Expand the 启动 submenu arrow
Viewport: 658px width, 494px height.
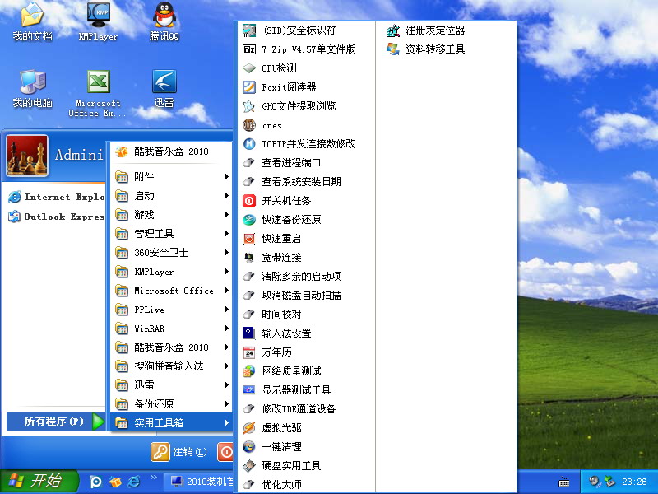coord(227,195)
